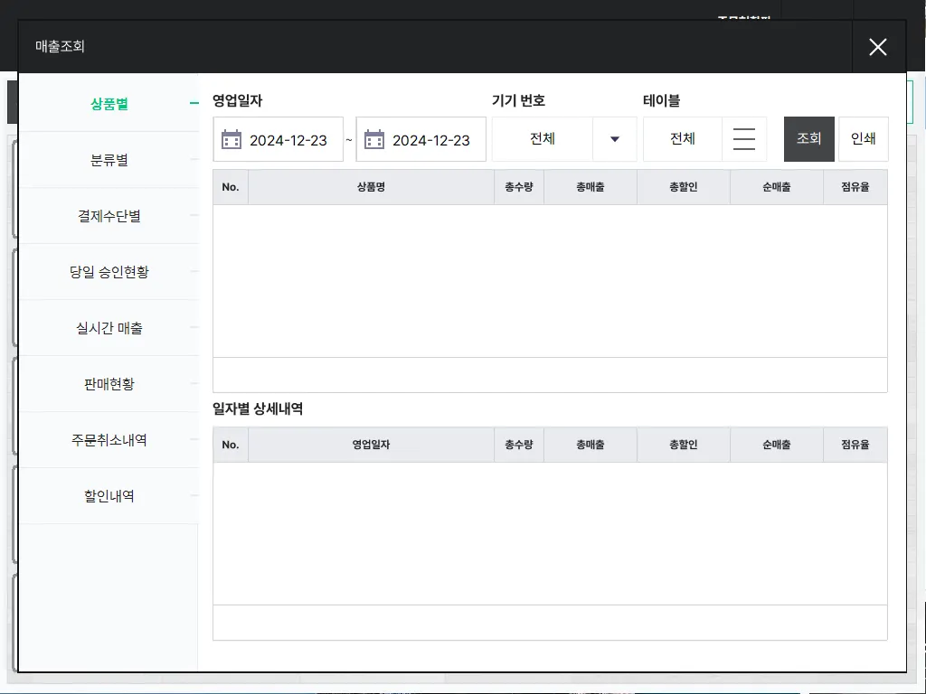Viewport: 926px width, 694px height.
Task: Select the 상품별 tab
Action: click(109, 104)
